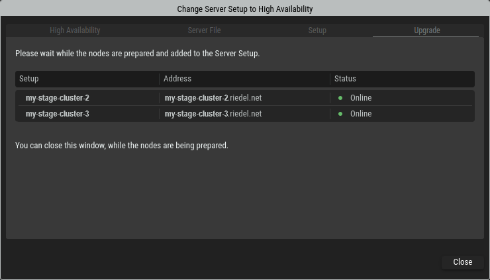The width and height of the screenshot is (490, 280).
Task: Click green status dot for my-stage-cluster-3
Action: click(x=340, y=114)
